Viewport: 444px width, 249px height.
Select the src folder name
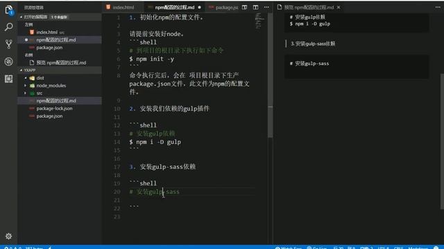[x=40, y=93]
